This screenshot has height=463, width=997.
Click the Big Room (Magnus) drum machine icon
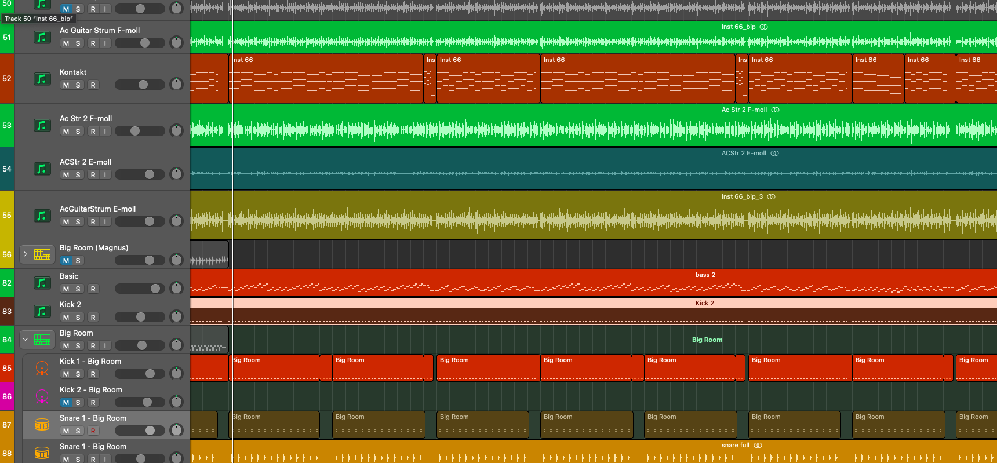(x=42, y=254)
